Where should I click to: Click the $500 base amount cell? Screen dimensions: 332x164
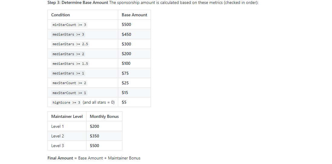point(126,25)
